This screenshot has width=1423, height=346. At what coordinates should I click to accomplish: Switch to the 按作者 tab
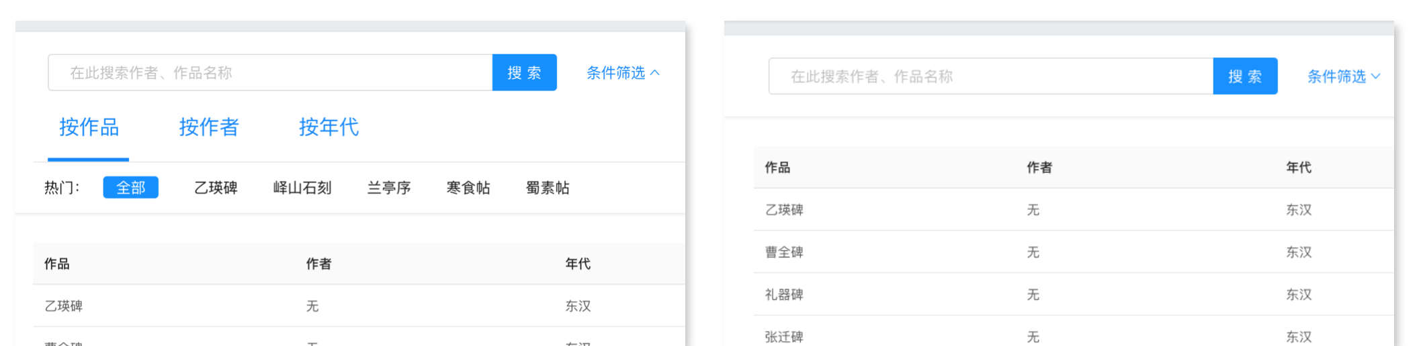(x=209, y=127)
